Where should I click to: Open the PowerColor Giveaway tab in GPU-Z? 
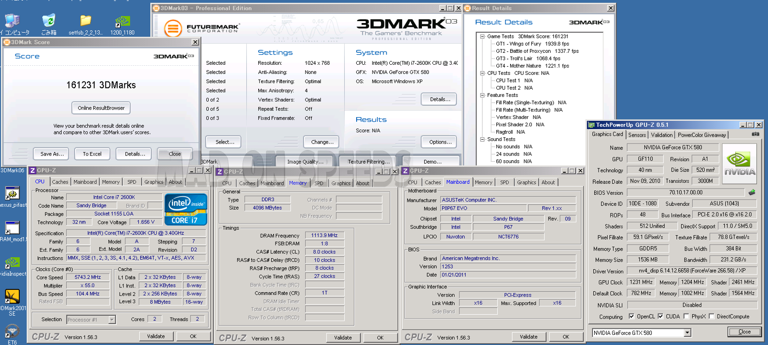(702, 135)
